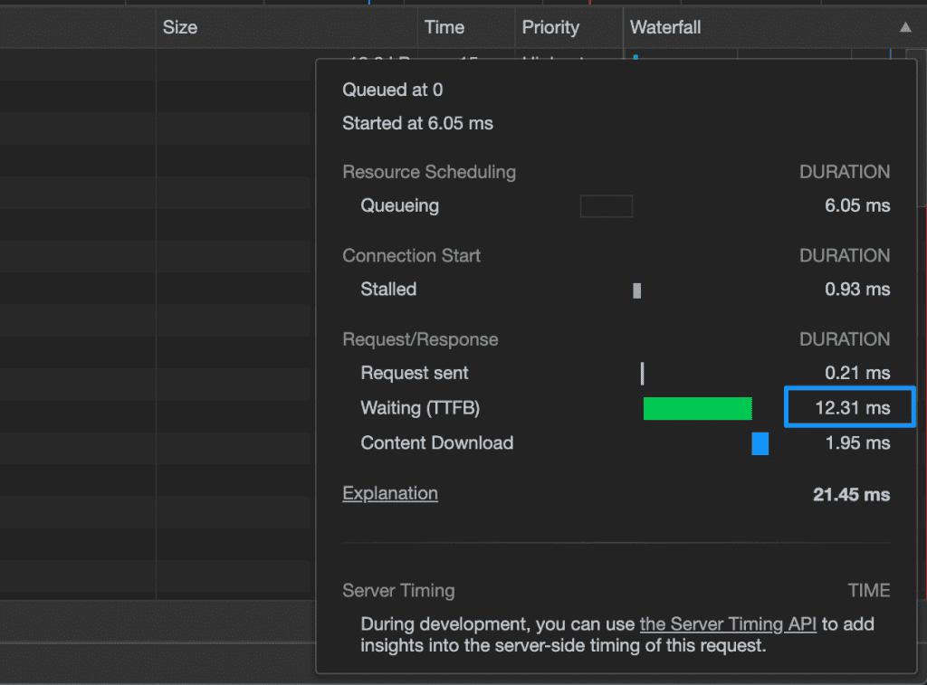Click the Server Timing section heading
Image resolution: width=927 pixels, height=685 pixels.
click(x=398, y=591)
